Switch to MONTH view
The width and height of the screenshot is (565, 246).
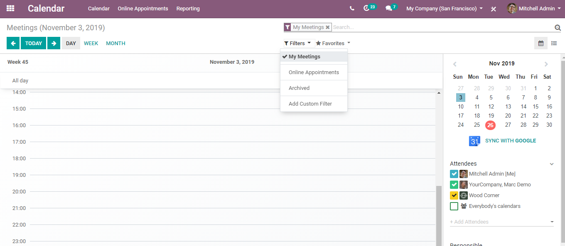point(115,43)
